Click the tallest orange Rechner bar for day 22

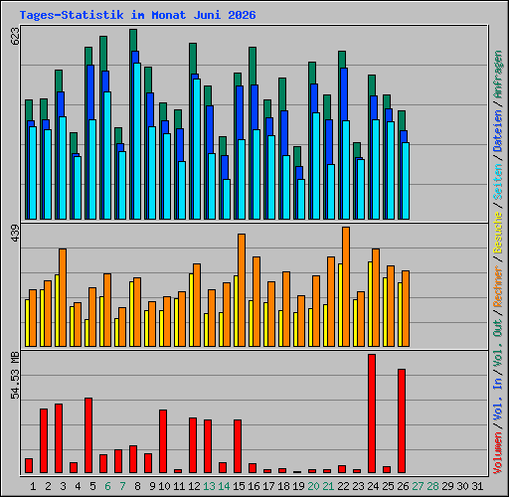click(346, 287)
